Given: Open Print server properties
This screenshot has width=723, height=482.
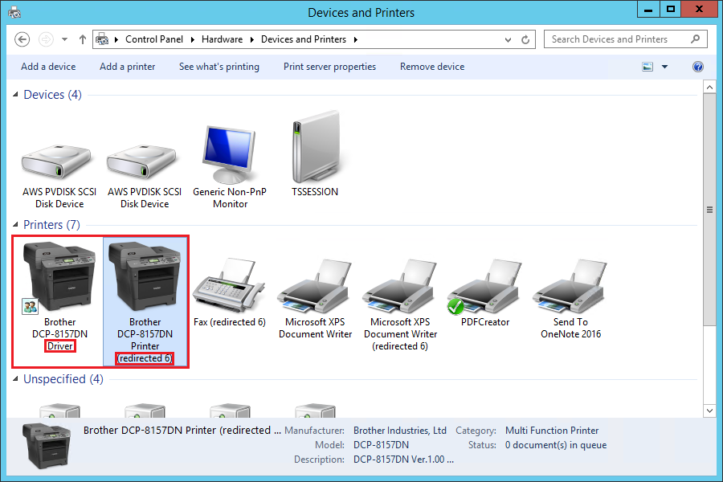Looking at the screenshot, I should click(x=329, y=67).
